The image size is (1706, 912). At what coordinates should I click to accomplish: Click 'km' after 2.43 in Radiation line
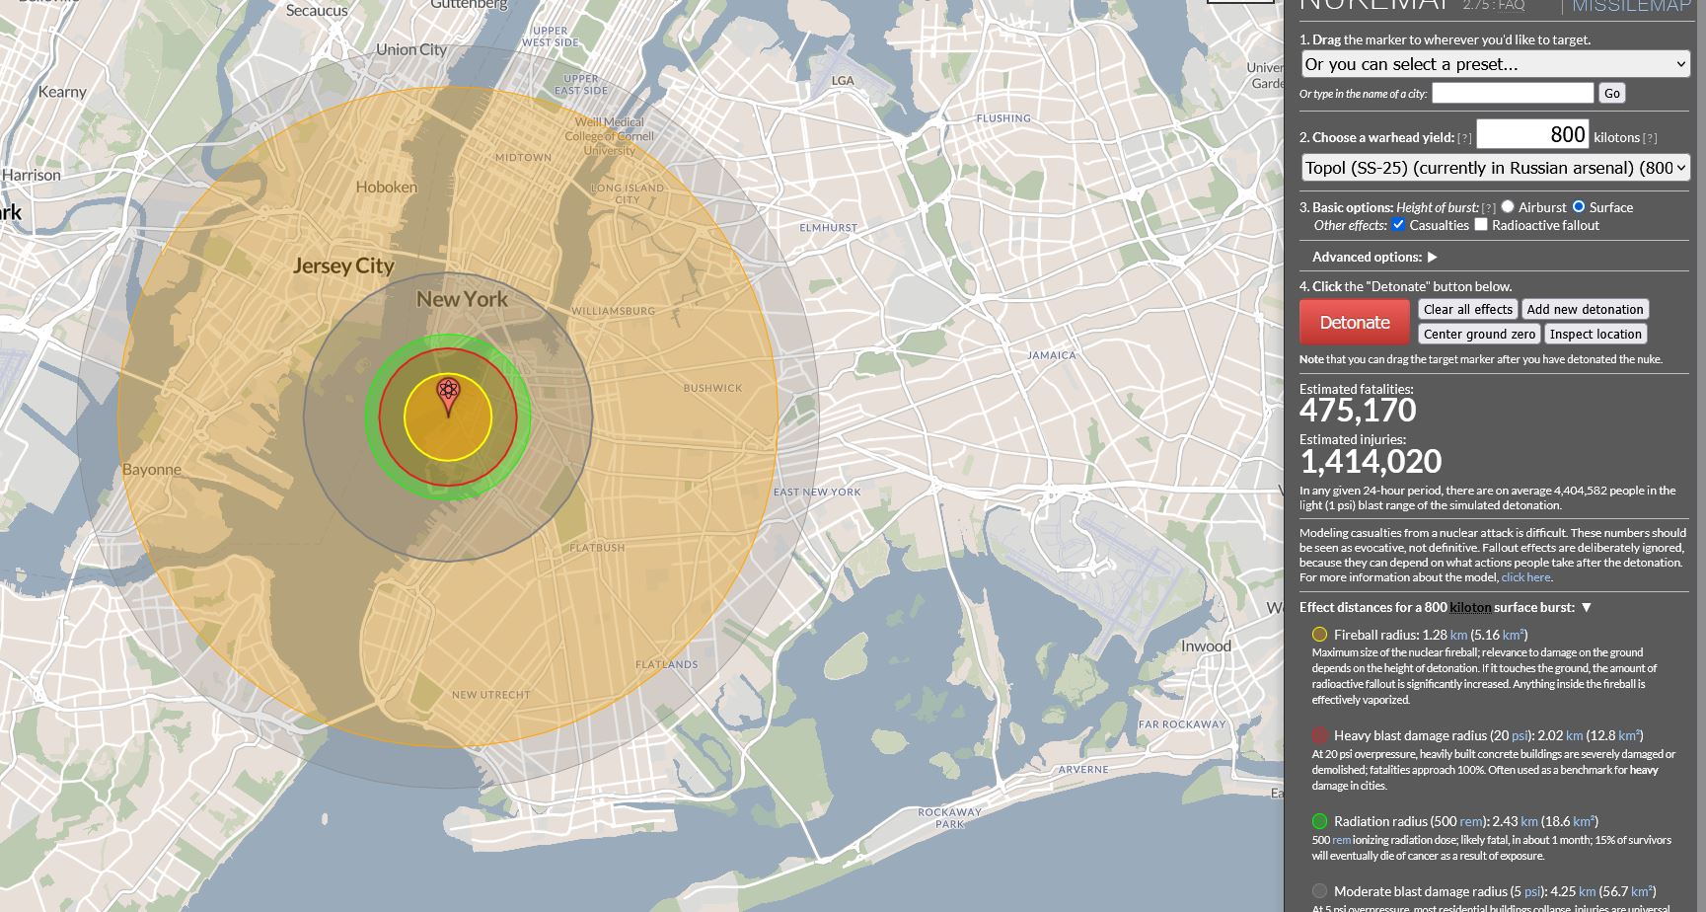click(x=1529, y=821)
